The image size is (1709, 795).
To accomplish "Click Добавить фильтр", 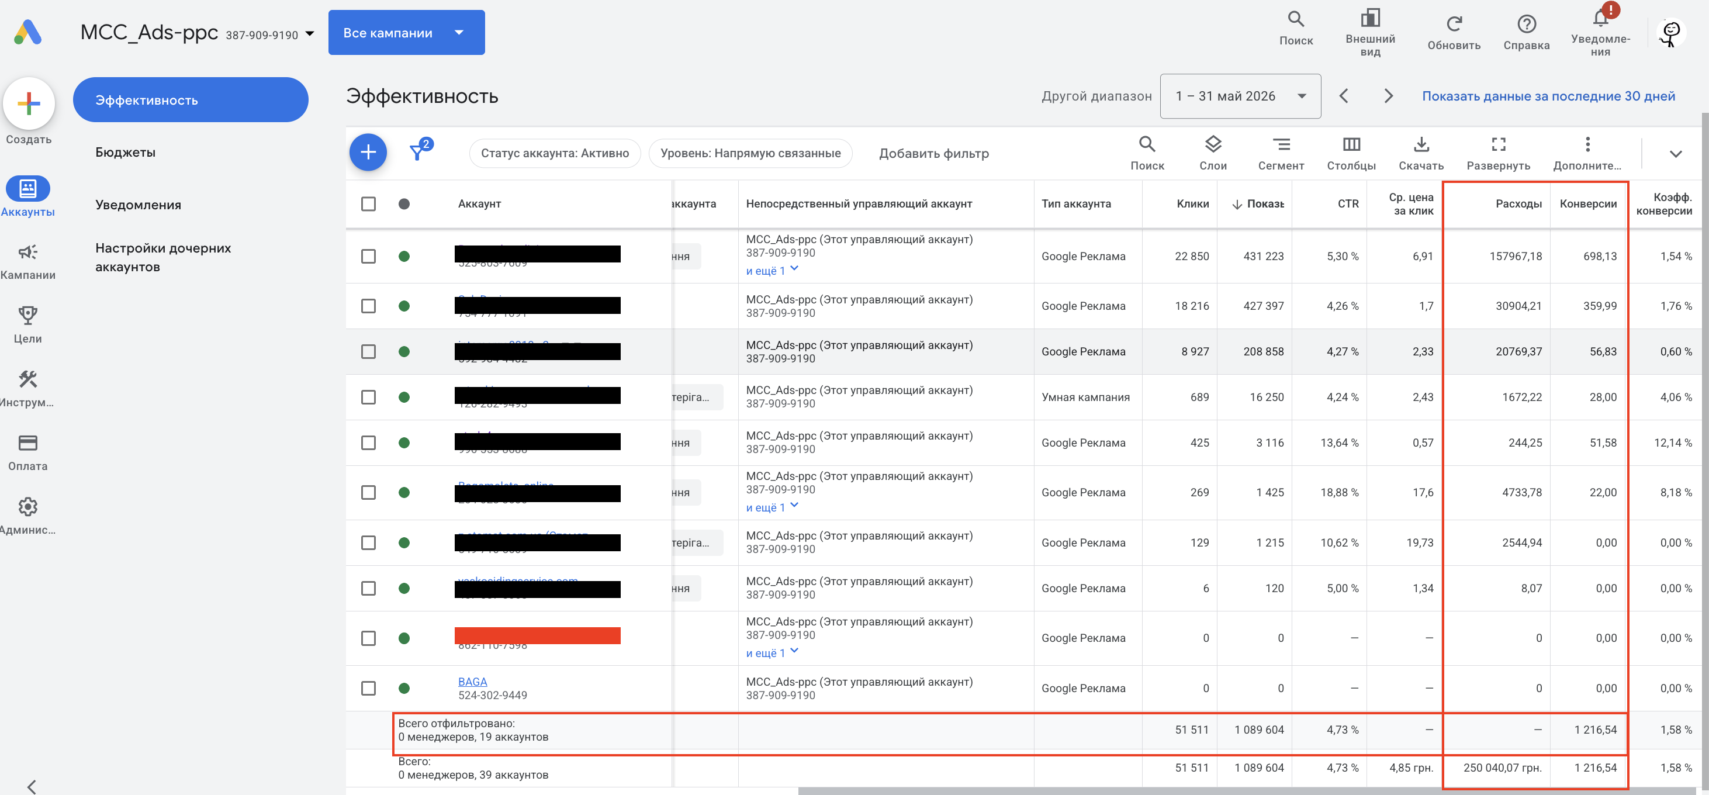I will coord(933,154).
